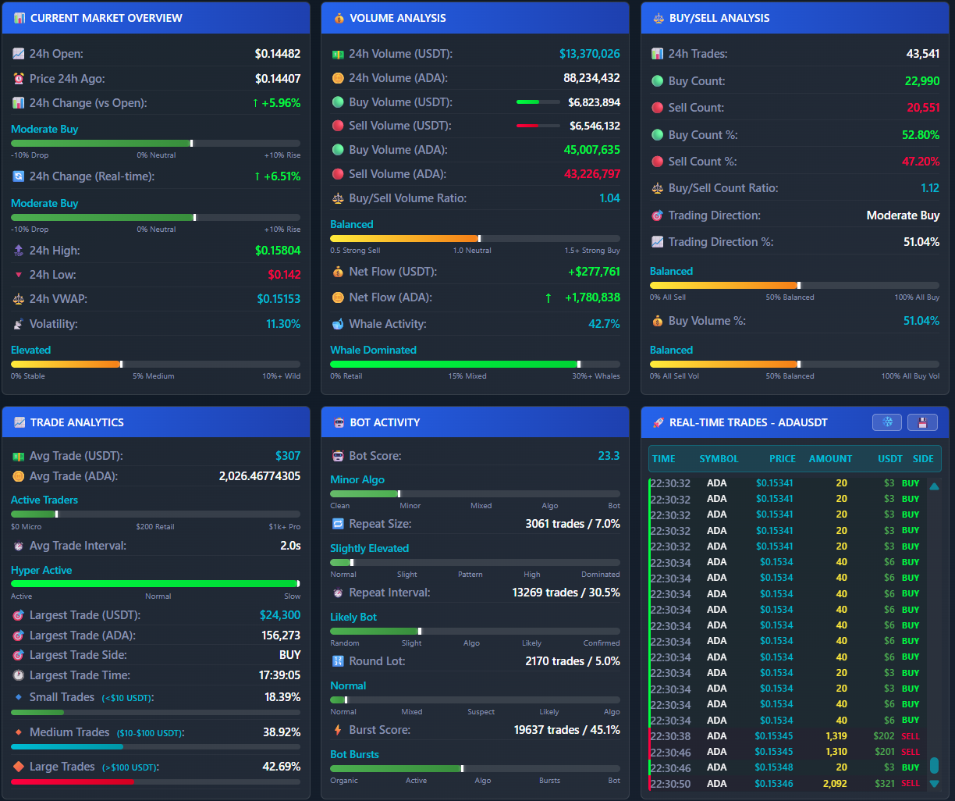Click the scales icon in Buy/Sell Analysis header
The width and height of the screenshot is (955, 801).
coord(658,18)
